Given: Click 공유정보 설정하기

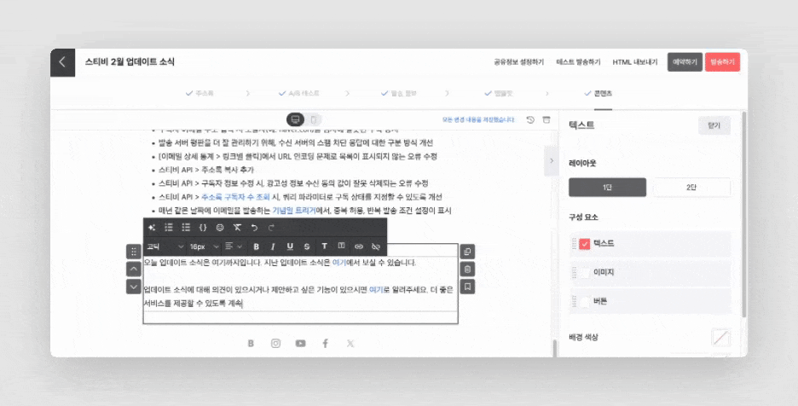Looking at the screenshot, I should (x=518, y=62).
